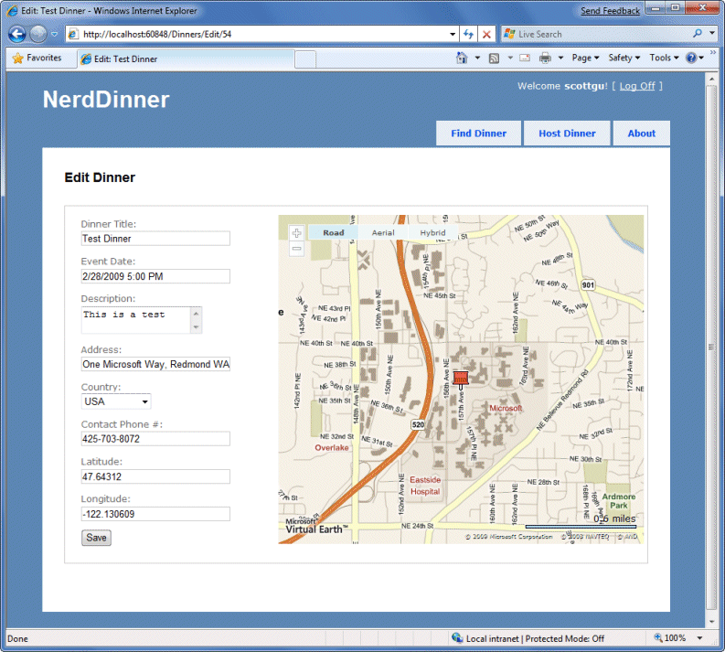Click the Latitude input field
This screenshot has width=725, height=652.
tap(155, 476)
